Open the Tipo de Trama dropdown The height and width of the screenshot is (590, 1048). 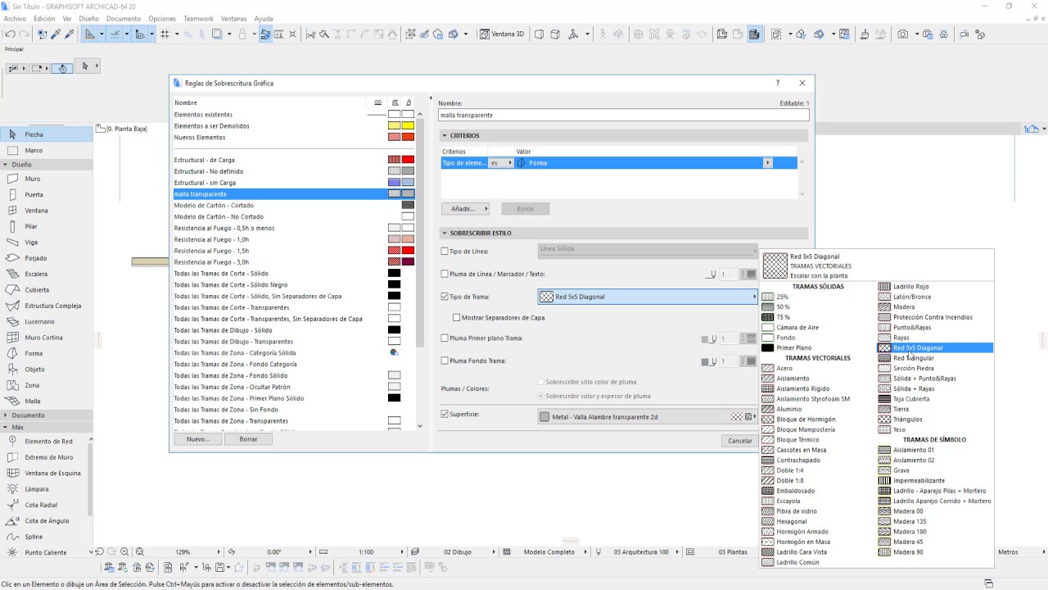[x=648, y=297]
